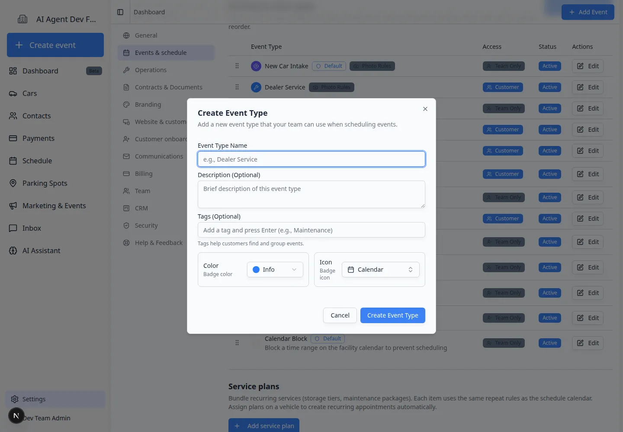Click the Add service plan button
623x432 pixels.
[x=264, y=426]
